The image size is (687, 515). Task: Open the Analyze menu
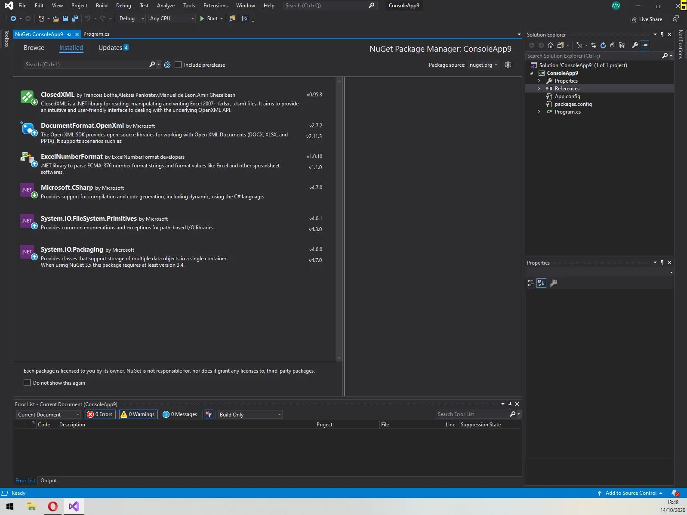point(166,6)
